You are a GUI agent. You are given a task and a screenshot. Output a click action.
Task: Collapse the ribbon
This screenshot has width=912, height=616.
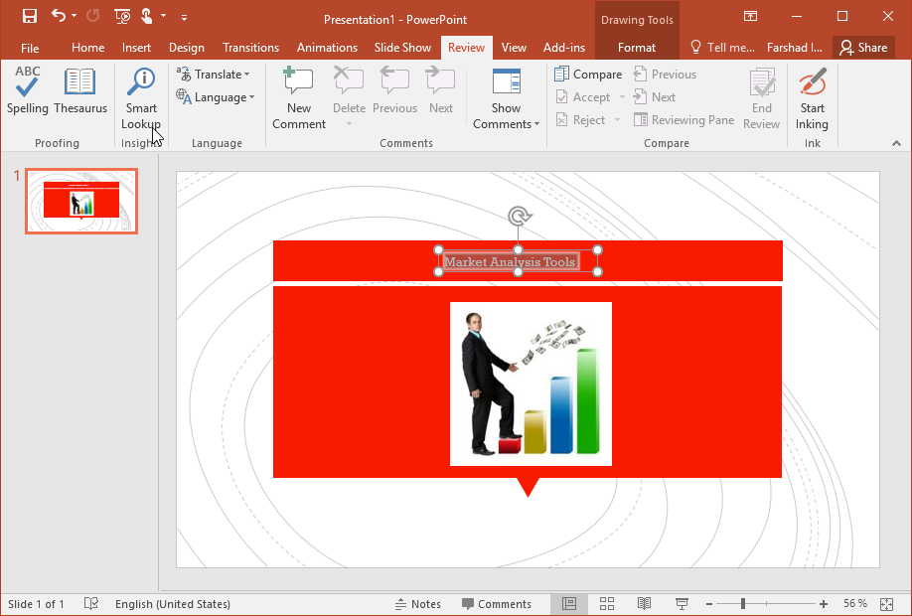[896, 143]
